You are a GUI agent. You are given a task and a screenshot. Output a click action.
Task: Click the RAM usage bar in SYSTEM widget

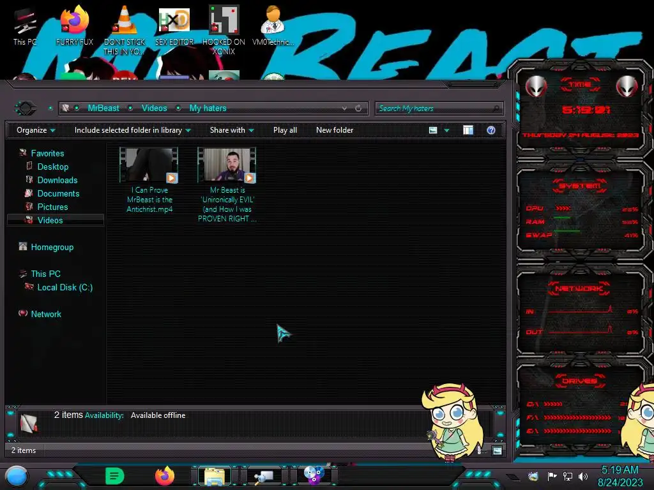point(562,218)
